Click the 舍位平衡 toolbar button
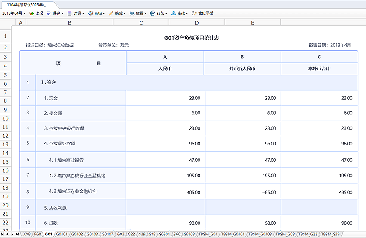 202,13
